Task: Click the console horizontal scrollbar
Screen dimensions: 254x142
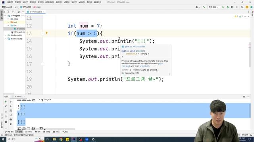Action: pyautogui.click(x=46, y=129)
